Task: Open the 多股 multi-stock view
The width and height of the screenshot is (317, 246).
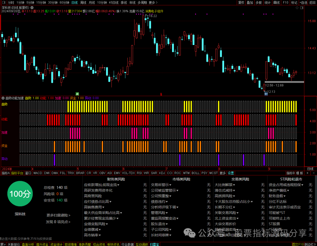Action: (x=259, y=2)
